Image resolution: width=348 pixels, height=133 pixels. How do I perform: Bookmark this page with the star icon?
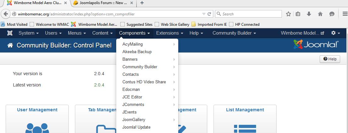[288, 14]
